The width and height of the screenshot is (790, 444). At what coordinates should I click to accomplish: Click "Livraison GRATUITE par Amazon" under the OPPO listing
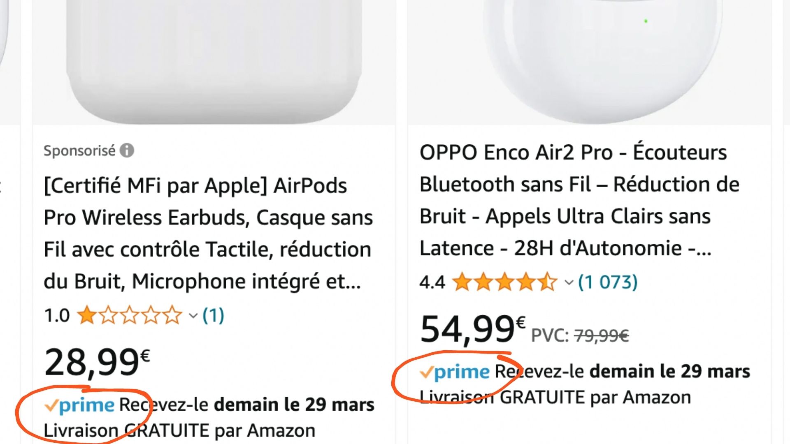coord(555,398)
